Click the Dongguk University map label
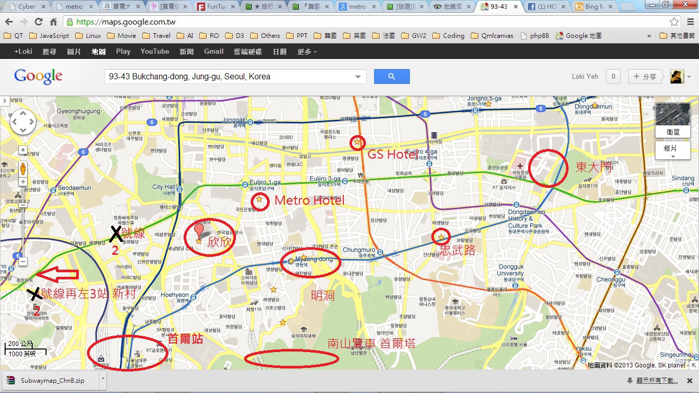The height and width of the screenshot is (393, 699). pos(510,270)
